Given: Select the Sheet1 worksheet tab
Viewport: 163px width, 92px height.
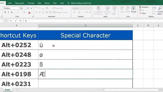Looking at the screenshot, I should pyautogui.click(x=8, y=90).
